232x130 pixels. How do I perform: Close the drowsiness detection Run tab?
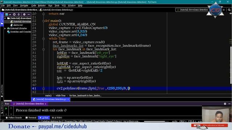point(46,104)
